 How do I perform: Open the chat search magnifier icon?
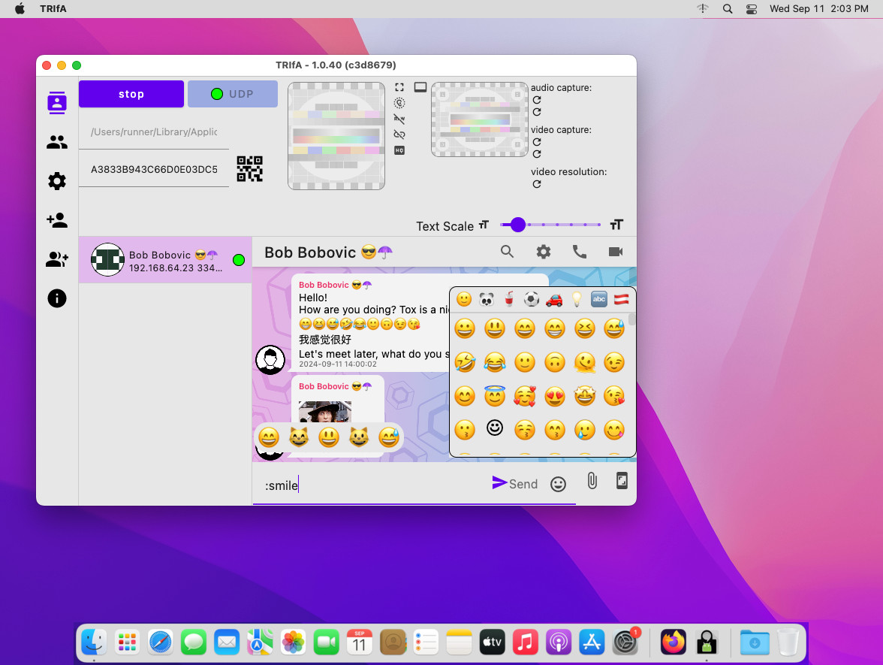(x=508, y=252)
